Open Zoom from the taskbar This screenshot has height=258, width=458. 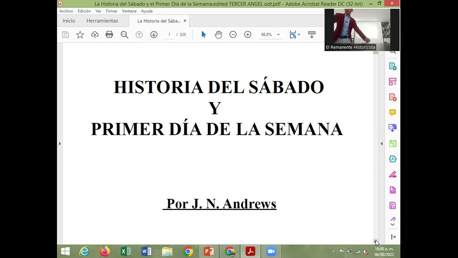point(271,252)
